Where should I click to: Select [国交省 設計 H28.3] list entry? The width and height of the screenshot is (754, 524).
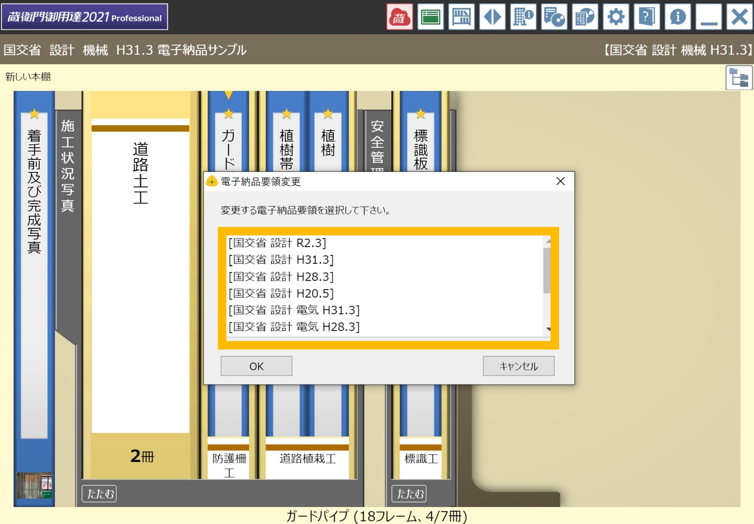[x=385, y=277]
